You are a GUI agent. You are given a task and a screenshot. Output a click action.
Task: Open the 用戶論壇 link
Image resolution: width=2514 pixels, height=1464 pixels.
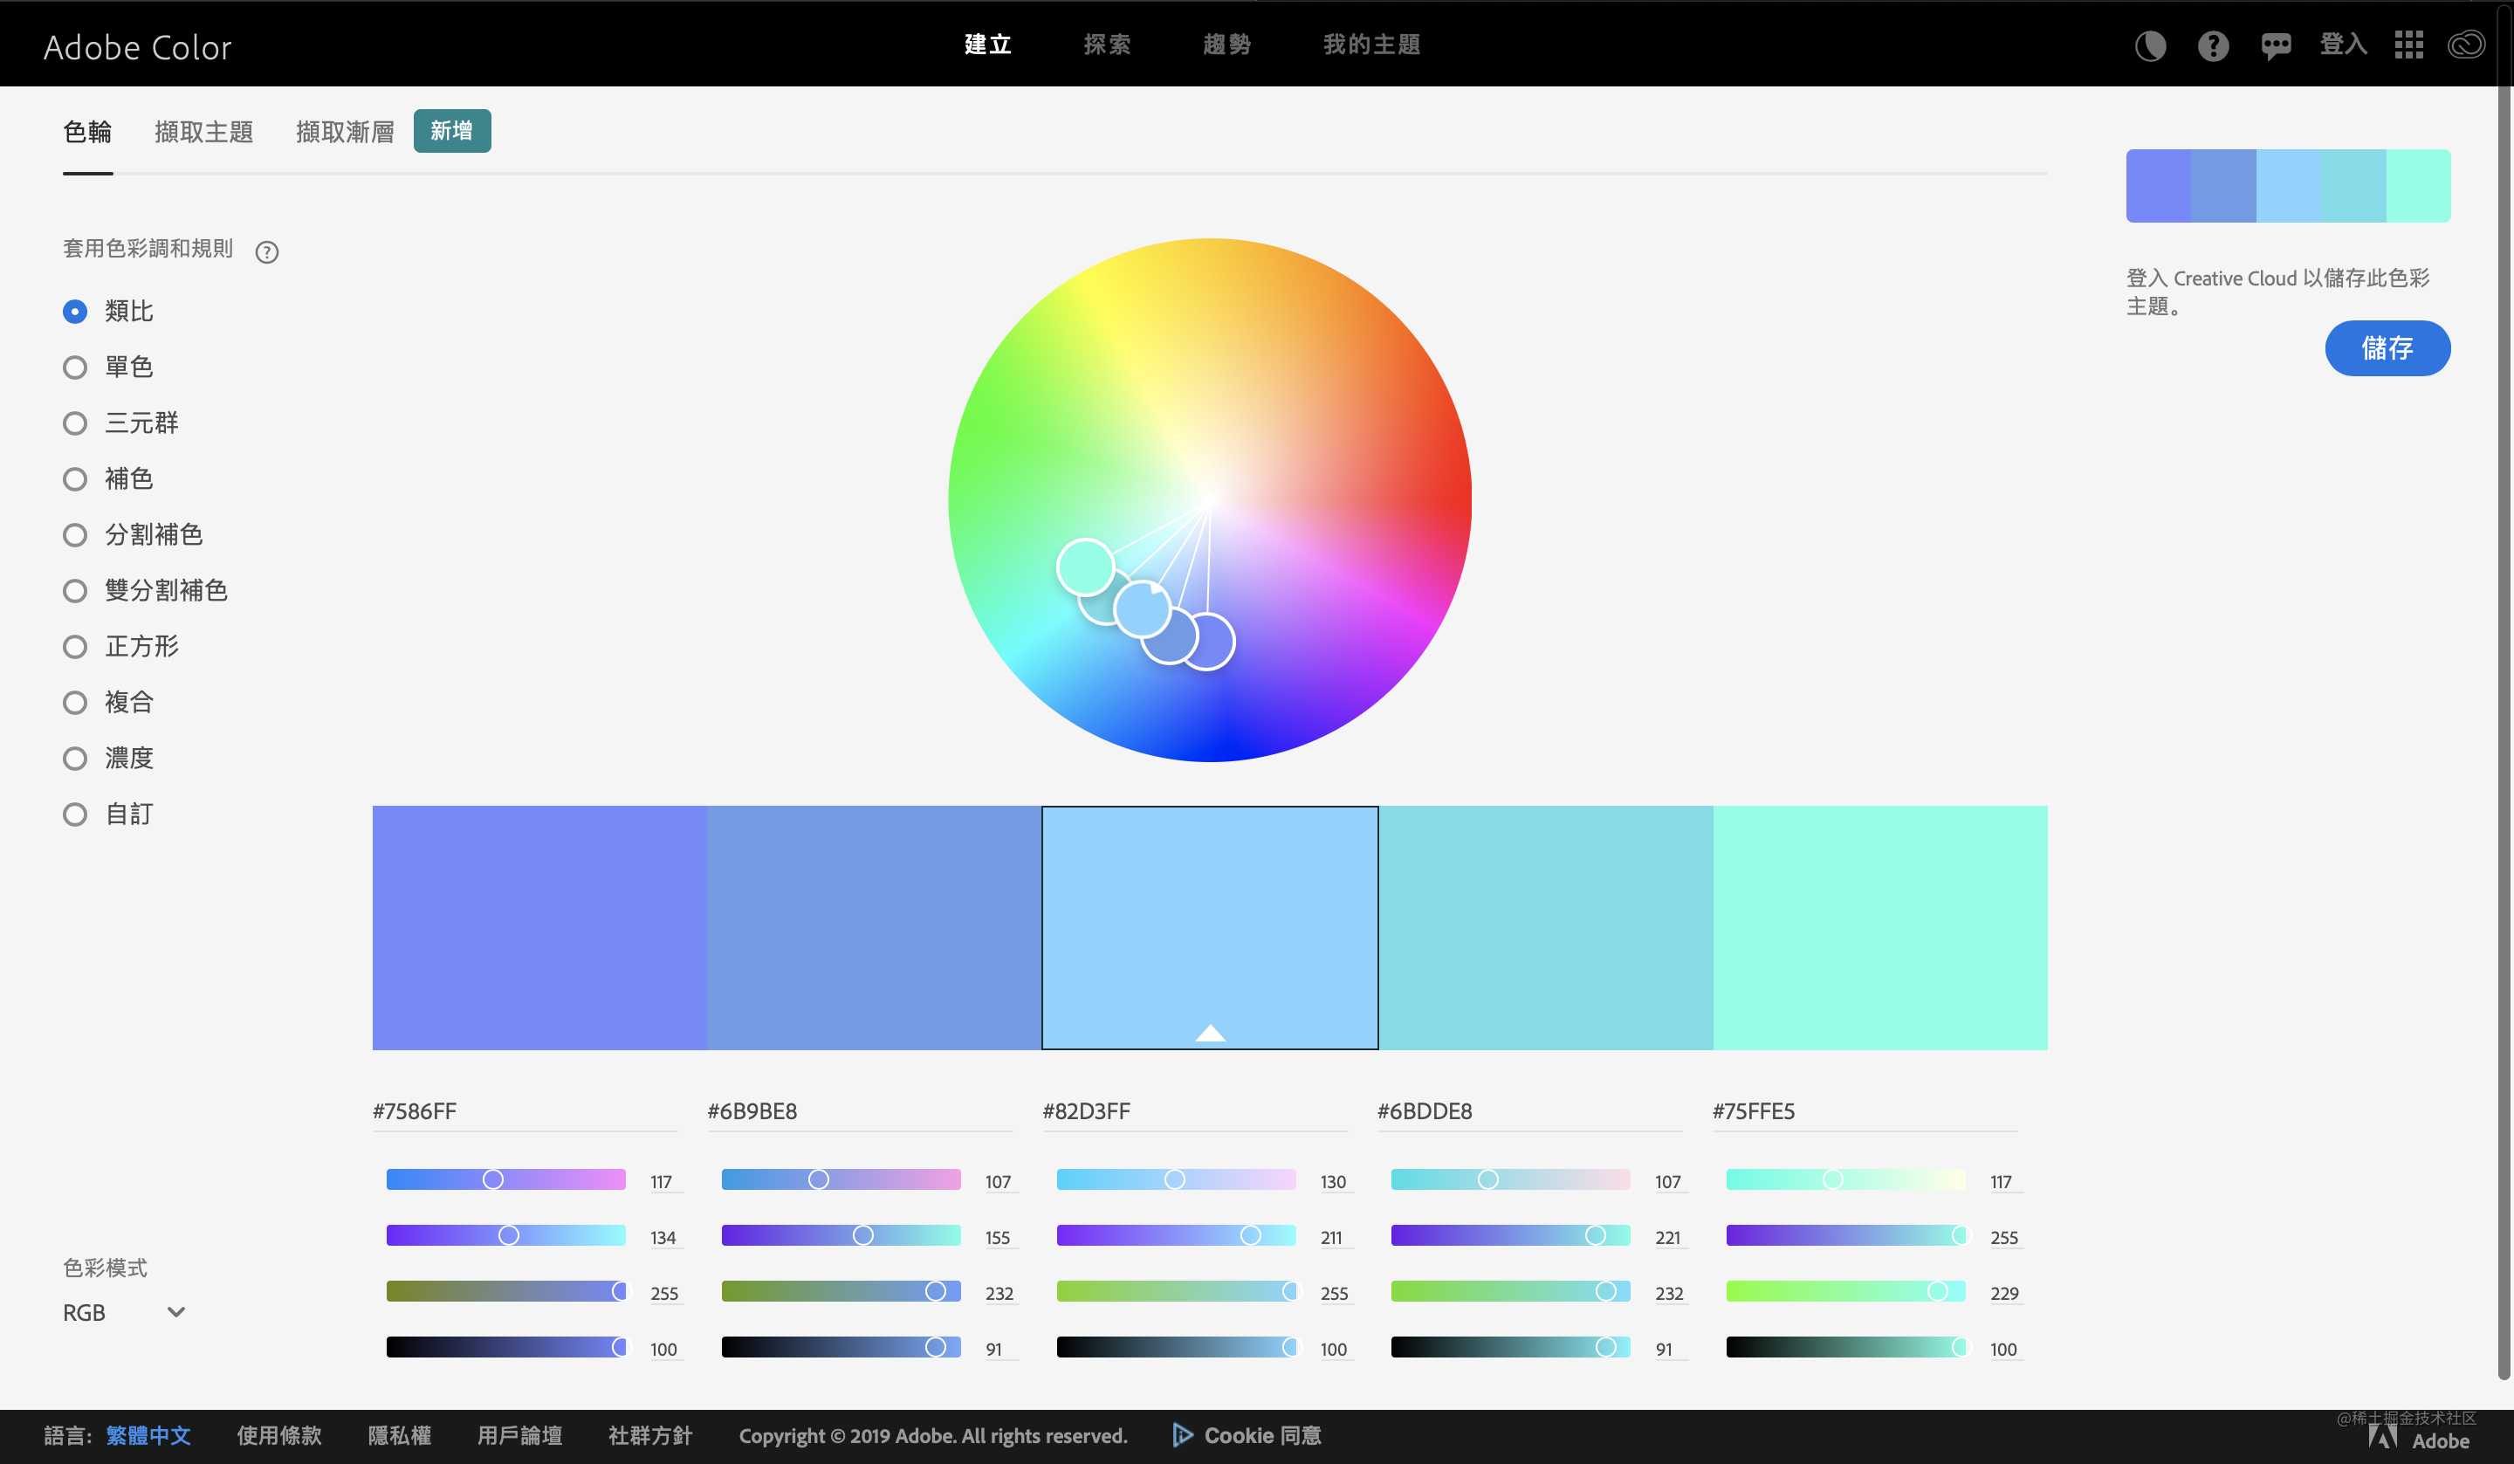coord(519,1436)
